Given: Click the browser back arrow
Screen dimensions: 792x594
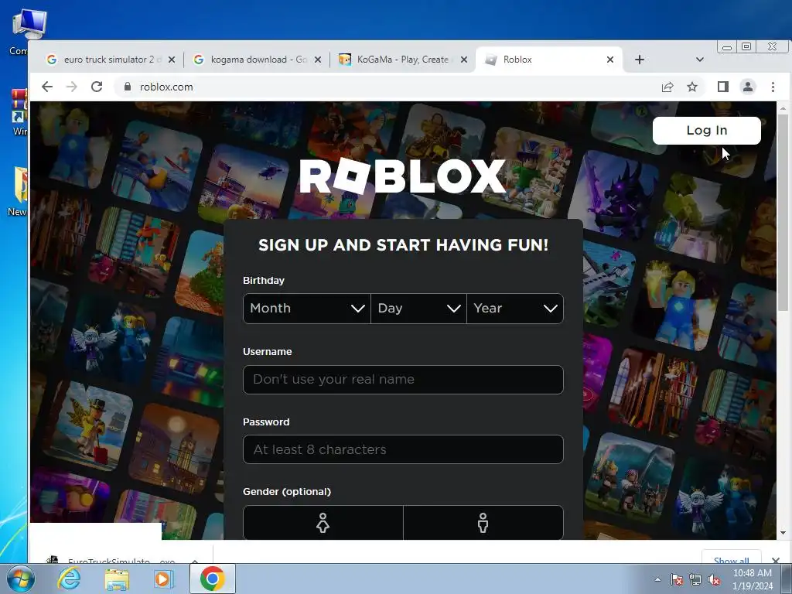Looking at the screenshot, I should 47,87.
